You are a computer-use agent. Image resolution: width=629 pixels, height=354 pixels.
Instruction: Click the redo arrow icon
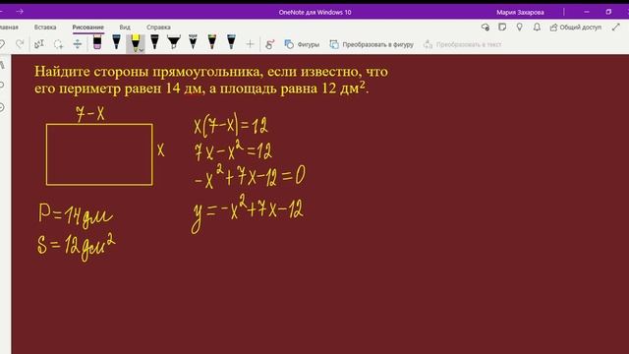(20, 44)
